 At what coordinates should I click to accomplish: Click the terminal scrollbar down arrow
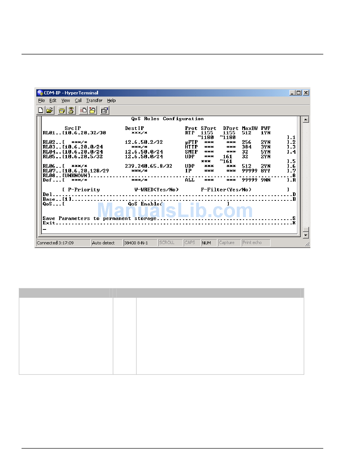pyautogui.click(x=306, y=235)
